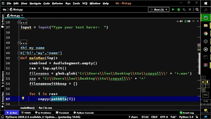Viewport: 211px width, 119px height.
Task: Close the first.py editor tab
Action: click(x=22, y=16)
